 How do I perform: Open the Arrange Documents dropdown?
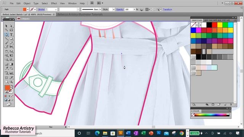(x=100, y=3)
